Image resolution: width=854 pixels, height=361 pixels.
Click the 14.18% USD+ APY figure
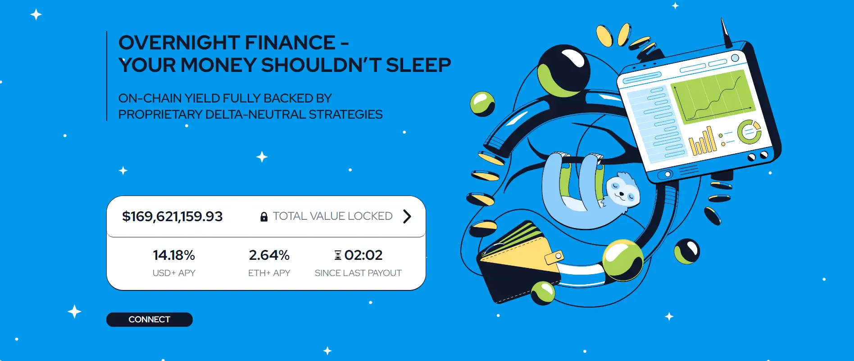pos(174,255)
